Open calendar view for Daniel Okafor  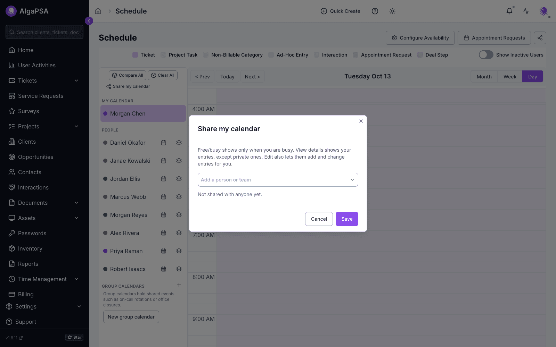click(x=164, y=143)
